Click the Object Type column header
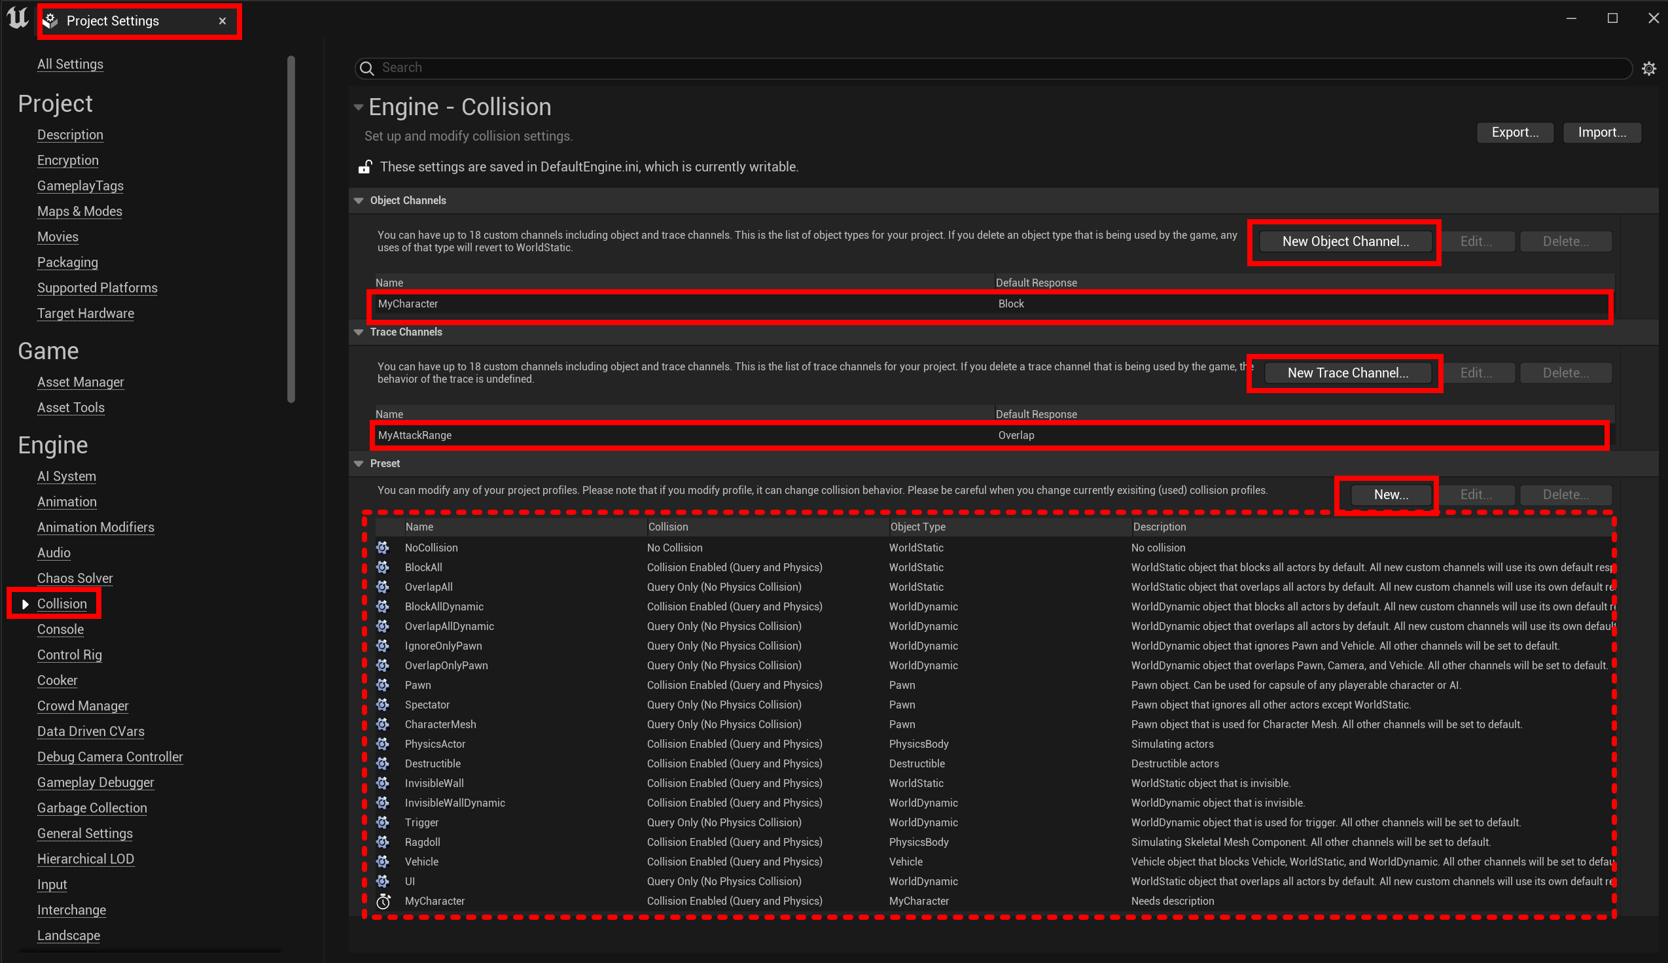The height and width of the screenshot is (963, 1668). [918, 527]
